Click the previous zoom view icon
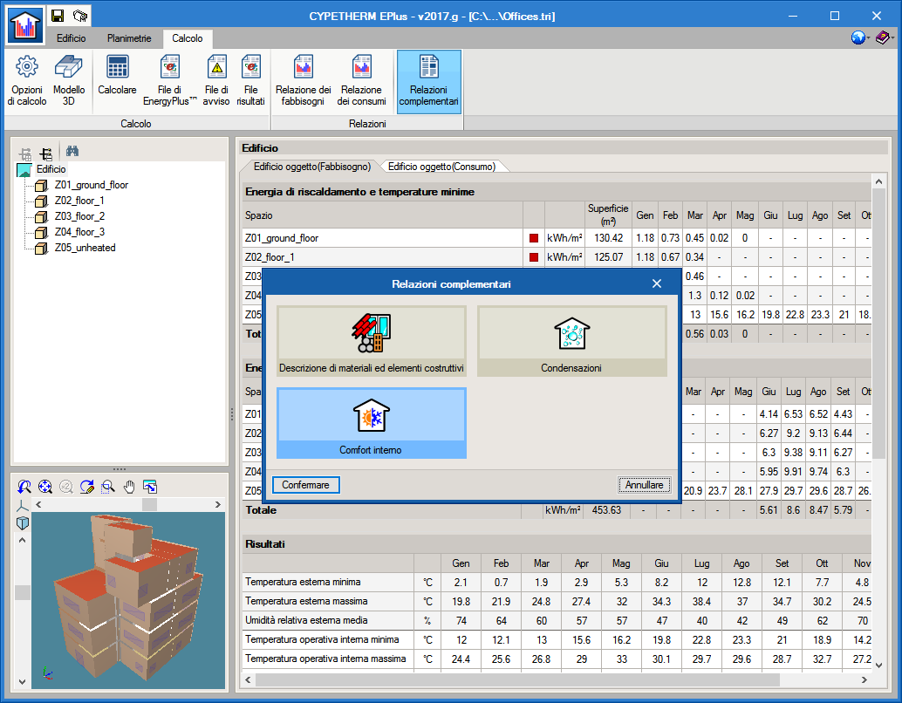Screen dimensions: 902x703 point(24,487)
